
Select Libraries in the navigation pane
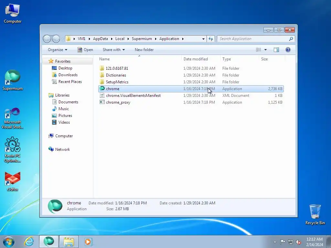62,95
